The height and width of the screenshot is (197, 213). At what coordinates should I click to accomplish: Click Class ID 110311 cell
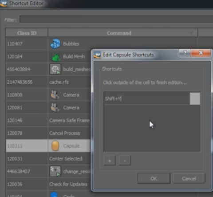click(x=27, y=146)
